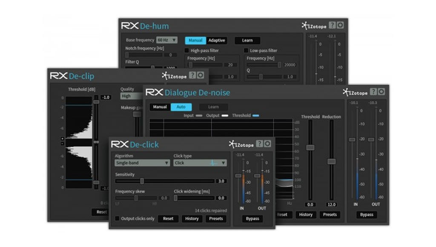This screenshot has height=247, width=436.
Task: Click Sensitivity value field 3.0
Action: point(221,181)
